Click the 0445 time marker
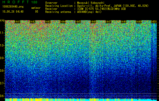The image size is (159, 101). pos(78,22)
